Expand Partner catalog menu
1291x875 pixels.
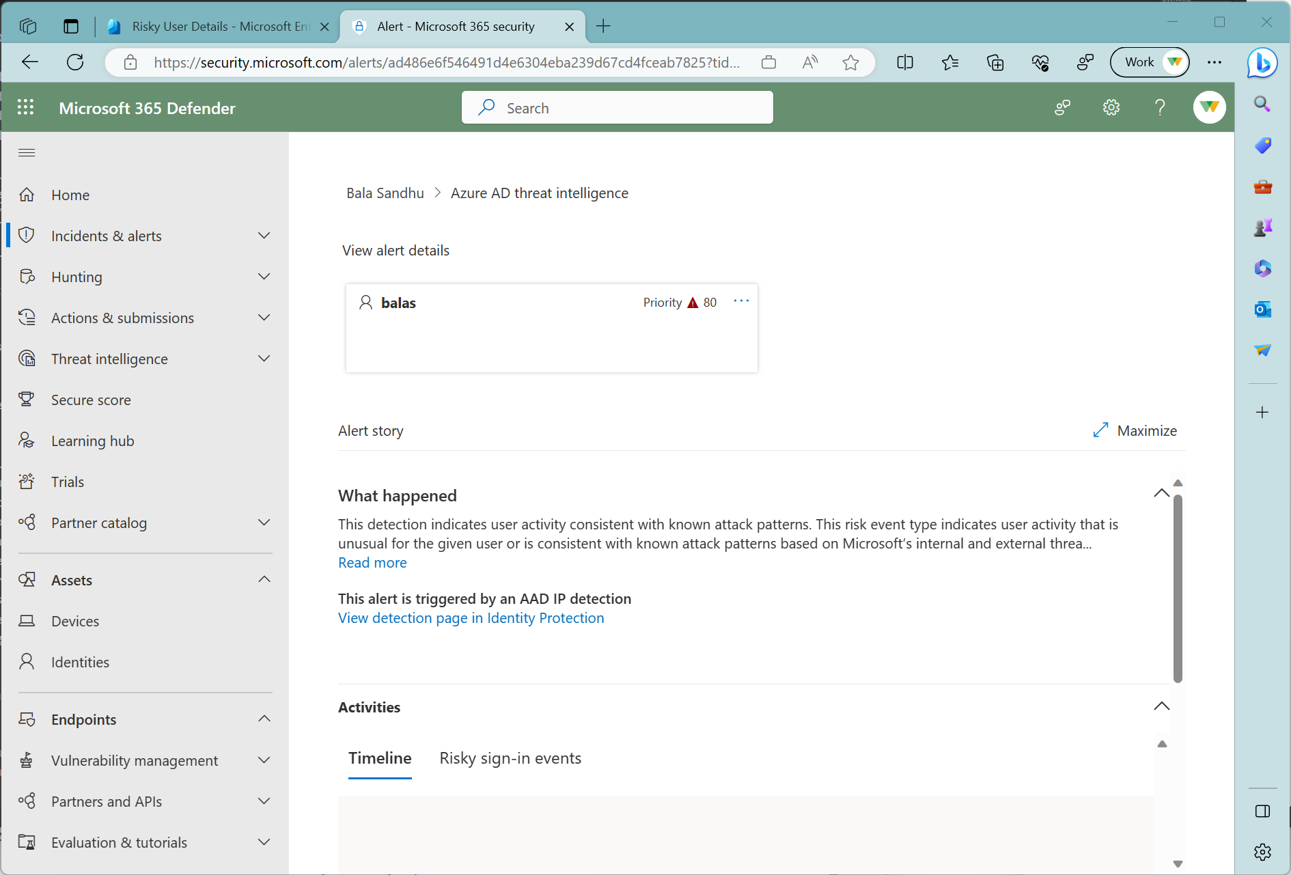(x=264, y=523)
